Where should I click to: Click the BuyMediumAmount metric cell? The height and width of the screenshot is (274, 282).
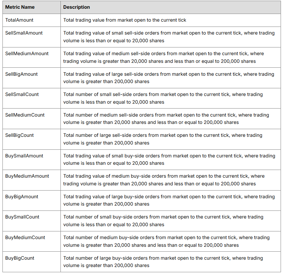32,180
